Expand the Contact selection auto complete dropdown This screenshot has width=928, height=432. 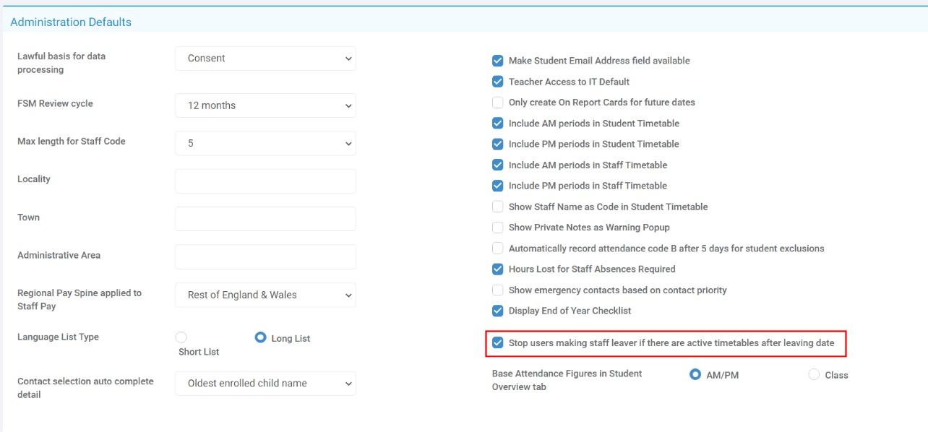coord(265,384)
